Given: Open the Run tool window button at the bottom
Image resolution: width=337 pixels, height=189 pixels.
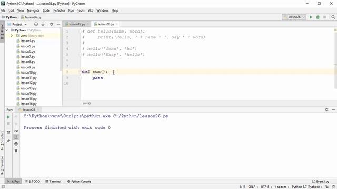Looking at the screenshot, I should coord(13,181).
